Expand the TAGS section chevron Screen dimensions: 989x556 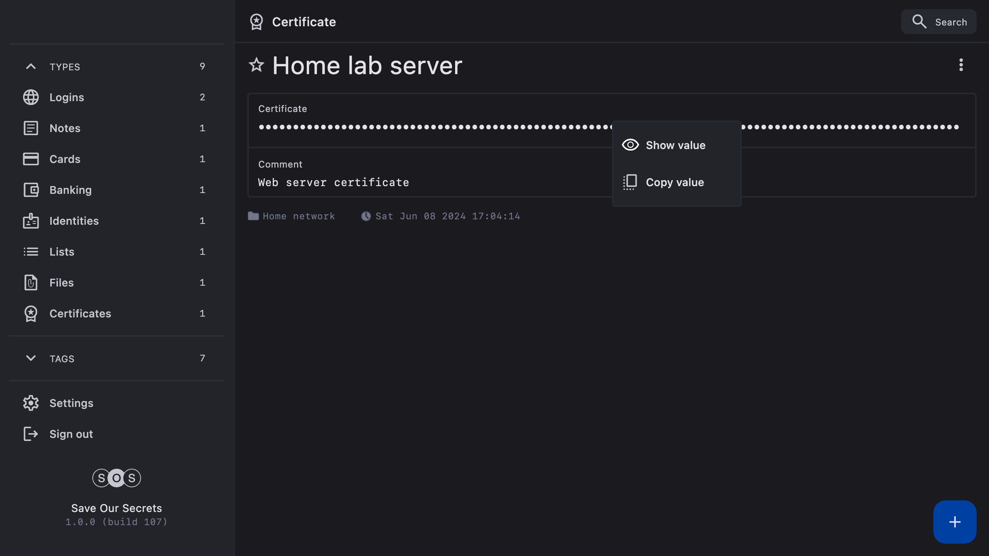click(x=31, y=358)
